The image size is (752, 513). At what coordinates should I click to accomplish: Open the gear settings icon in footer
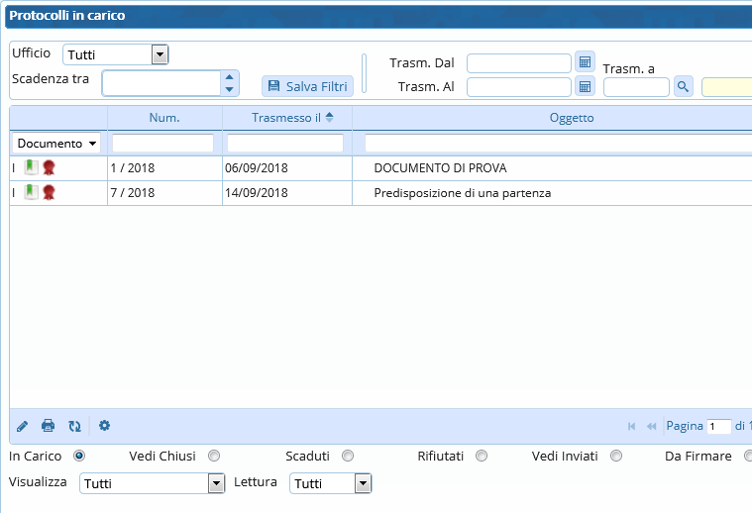[104, 426]
